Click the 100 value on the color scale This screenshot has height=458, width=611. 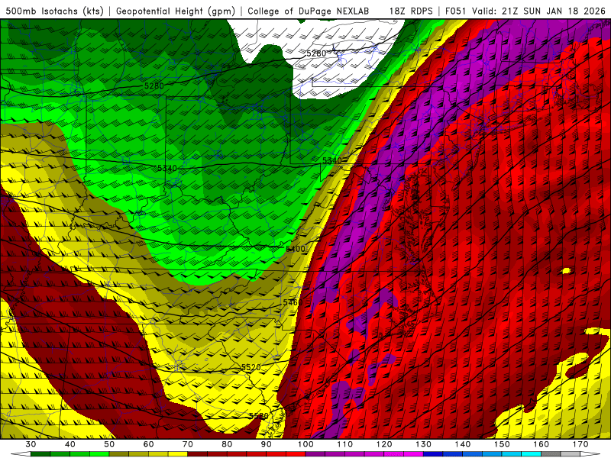click(306, 444)
